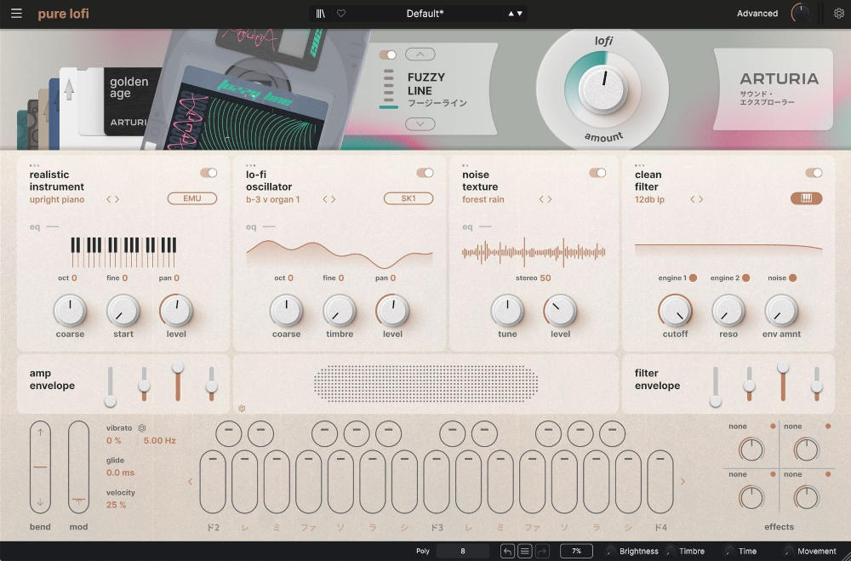Open the hamburger main menu
Screen dimensions: 851x561
tap(16, 14)
